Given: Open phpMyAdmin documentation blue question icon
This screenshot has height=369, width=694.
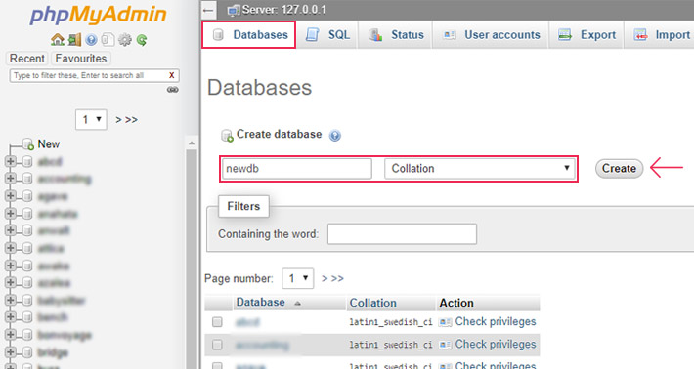Looking at the screenshot, I should point(91,40).
